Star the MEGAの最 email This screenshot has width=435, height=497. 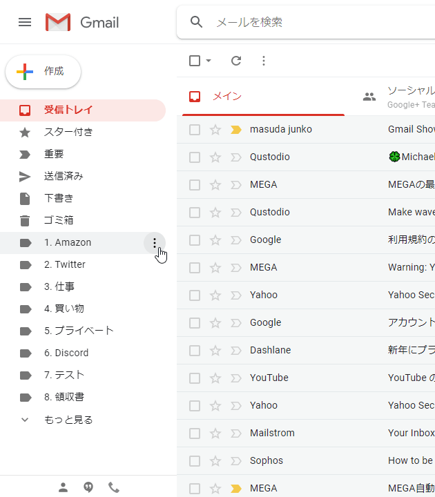(x=215, y=185)
